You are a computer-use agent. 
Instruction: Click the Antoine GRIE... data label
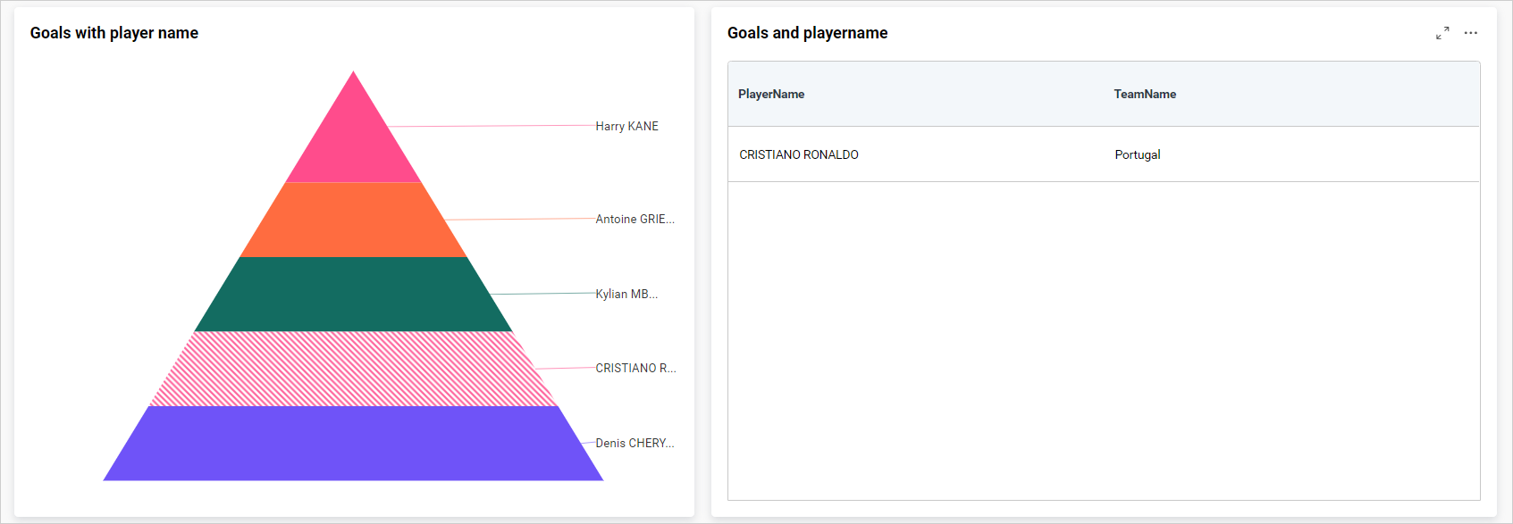tap(635, 220)
